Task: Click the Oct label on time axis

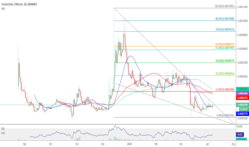Action: tap(50, 144)
